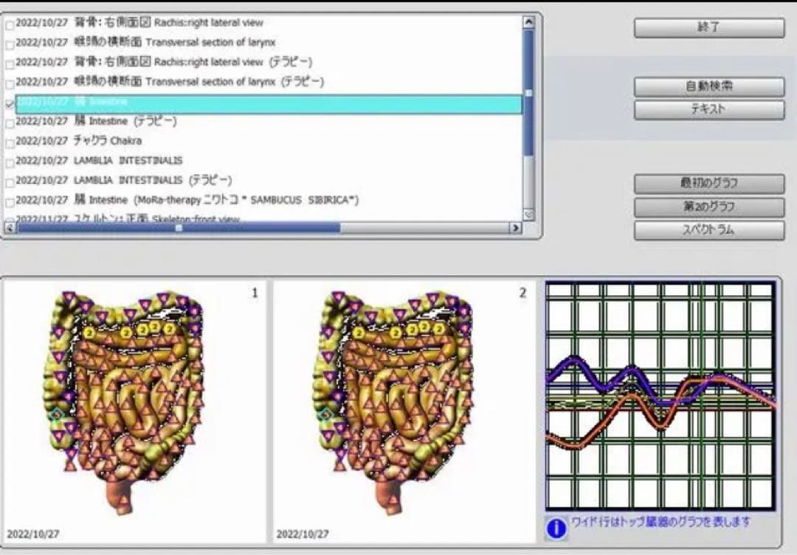This screenshot has width=797, height=555.
Task: Click intestine thumbnail labeled 2
Action: [x=404, y=410]
